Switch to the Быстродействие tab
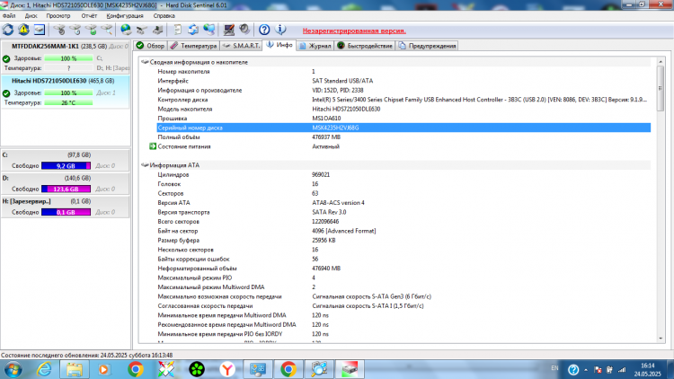This screenshot has height=379, width=674. tap(365, 46)
